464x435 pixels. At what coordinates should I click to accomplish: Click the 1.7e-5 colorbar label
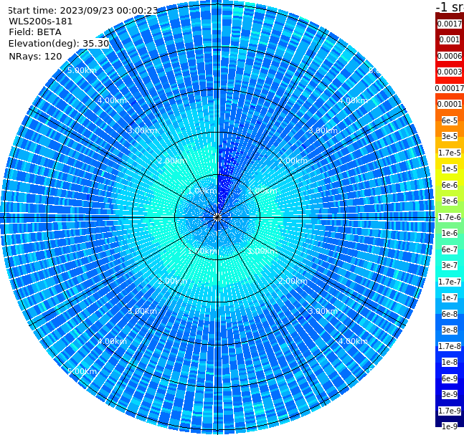pyautogui.click(x=450, y=153)
